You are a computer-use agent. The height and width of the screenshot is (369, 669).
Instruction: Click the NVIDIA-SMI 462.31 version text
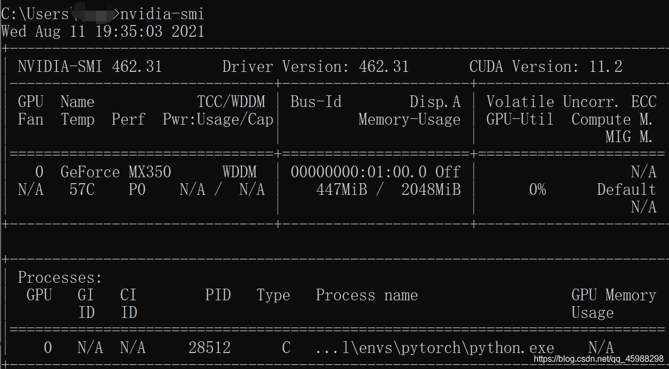pos(88,66)
